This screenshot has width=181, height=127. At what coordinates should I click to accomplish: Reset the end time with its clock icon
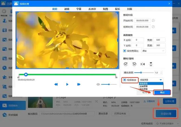pyautogui.click(x=153, y=27)
